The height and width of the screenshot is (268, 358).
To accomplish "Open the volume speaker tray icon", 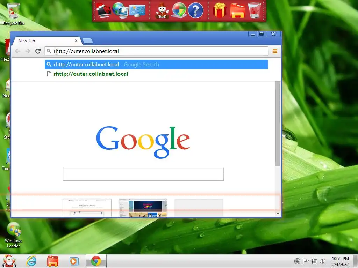I will coord(323,261).
